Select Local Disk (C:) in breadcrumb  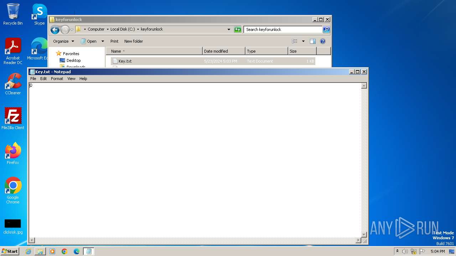point(123,29)
